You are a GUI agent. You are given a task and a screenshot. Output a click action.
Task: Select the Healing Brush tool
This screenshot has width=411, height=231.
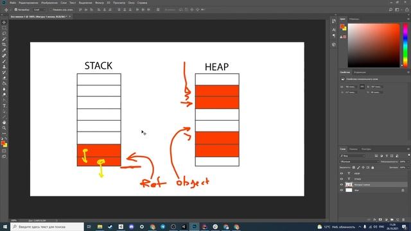pyautogui.click(x=4, y=56)
